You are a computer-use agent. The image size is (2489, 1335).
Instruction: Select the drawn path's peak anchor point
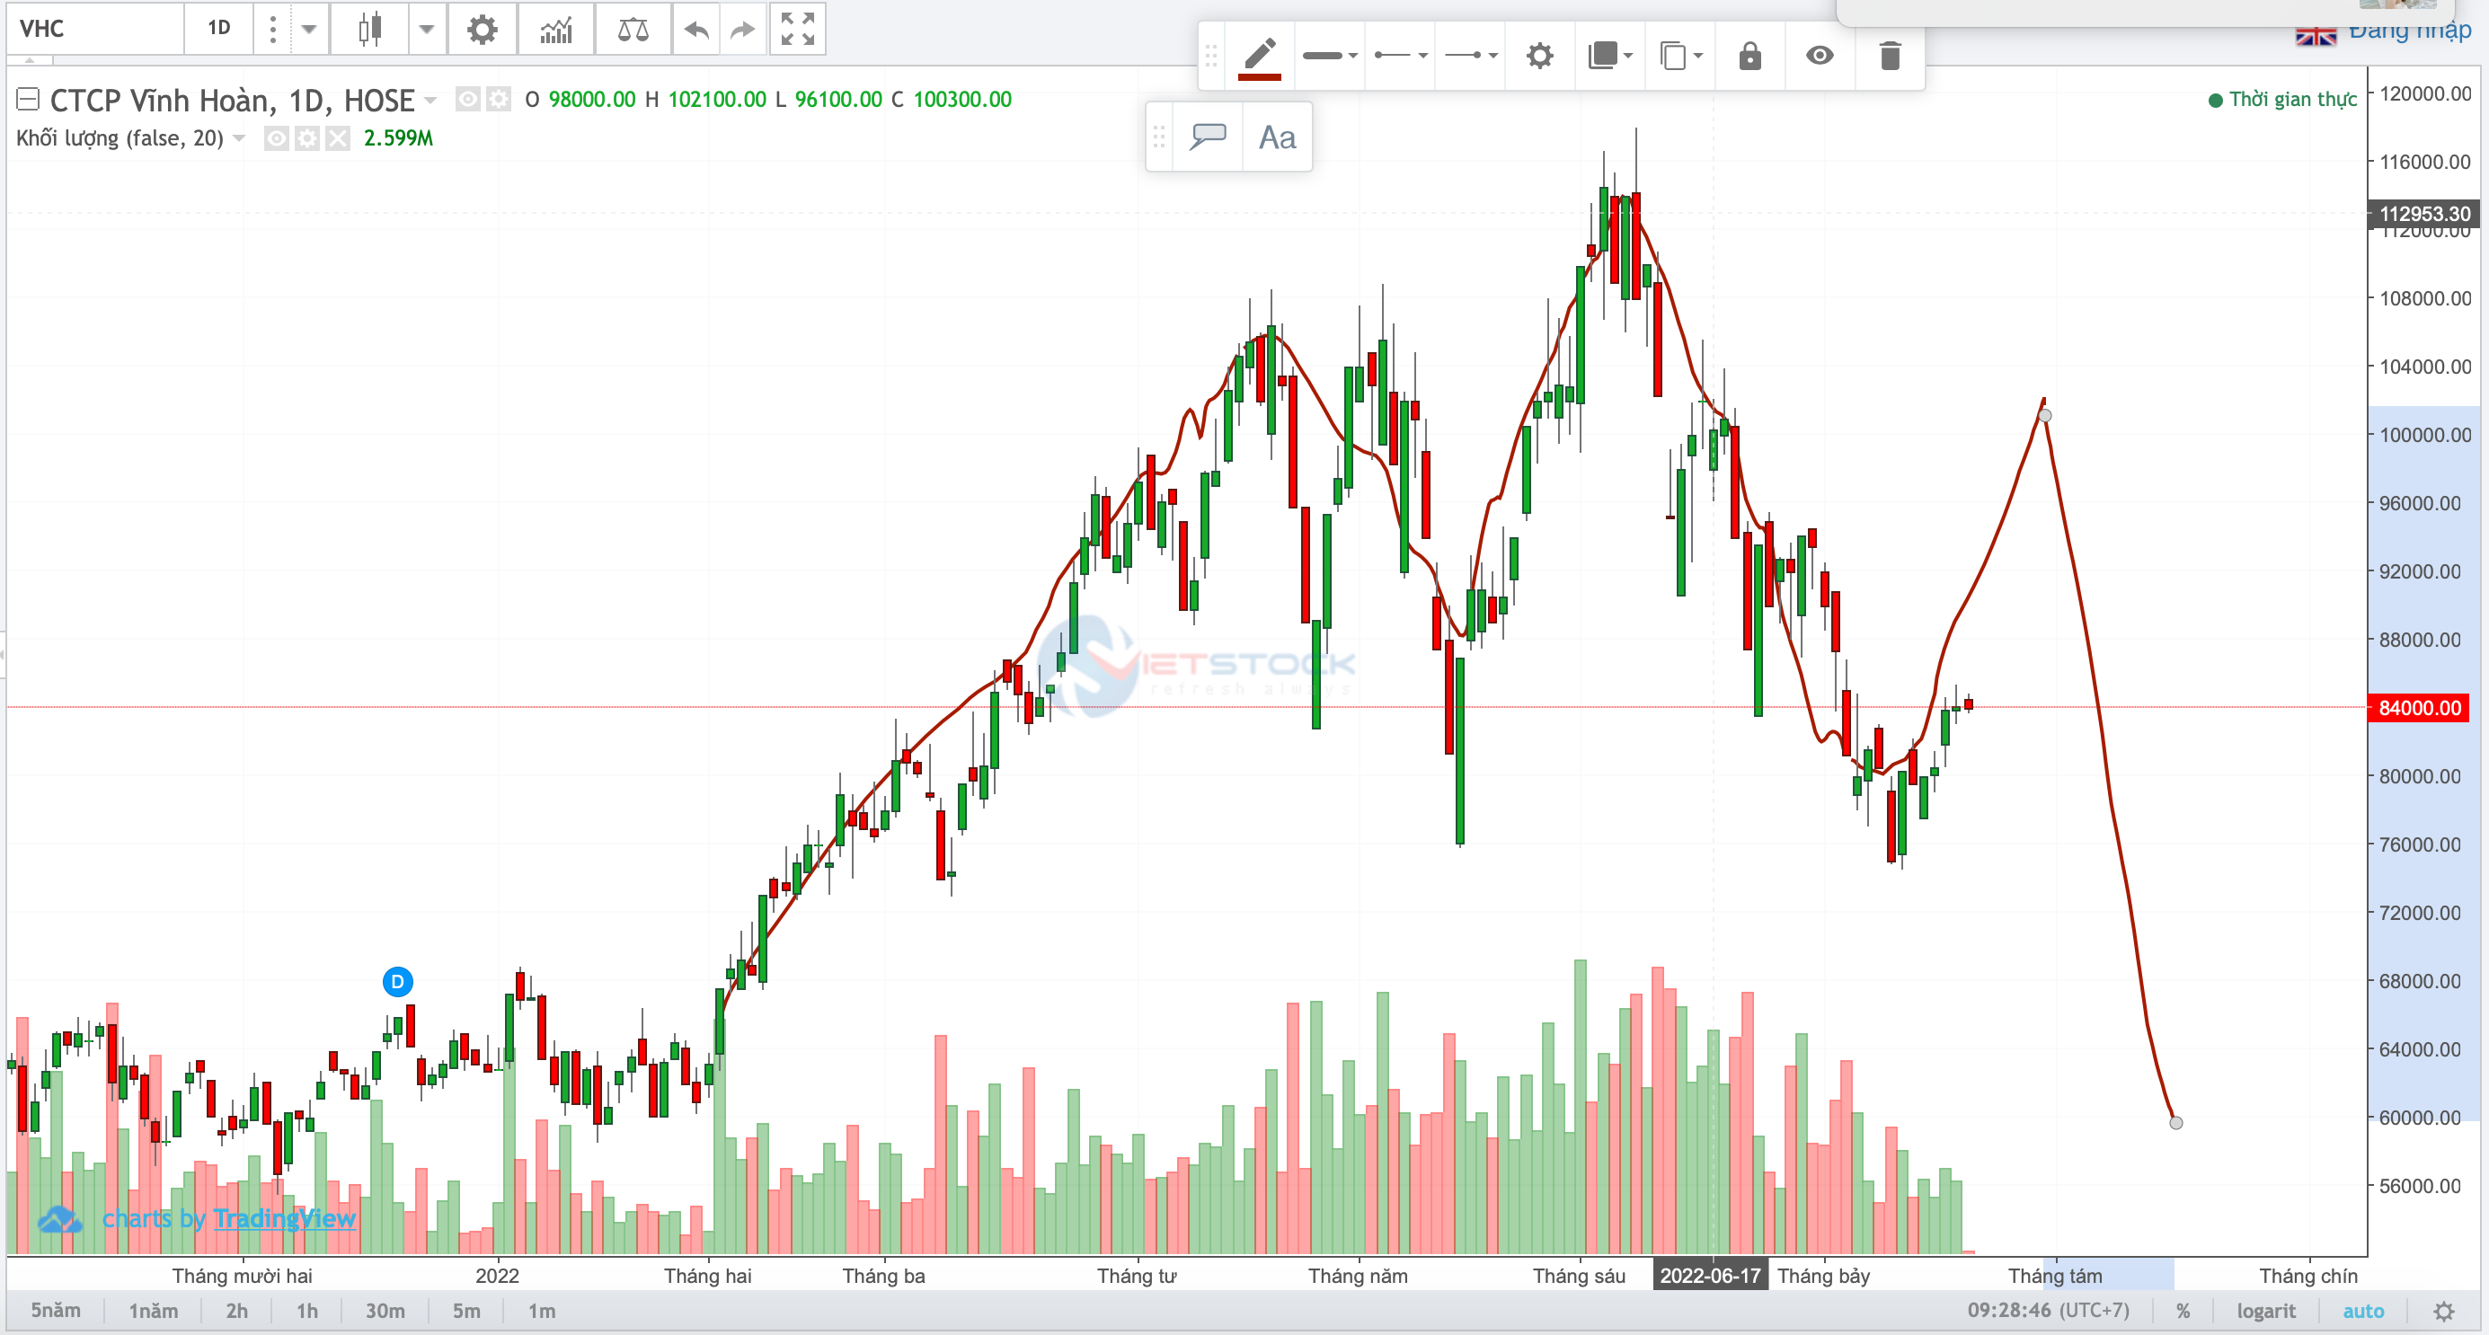click(x=2044, y=415)
